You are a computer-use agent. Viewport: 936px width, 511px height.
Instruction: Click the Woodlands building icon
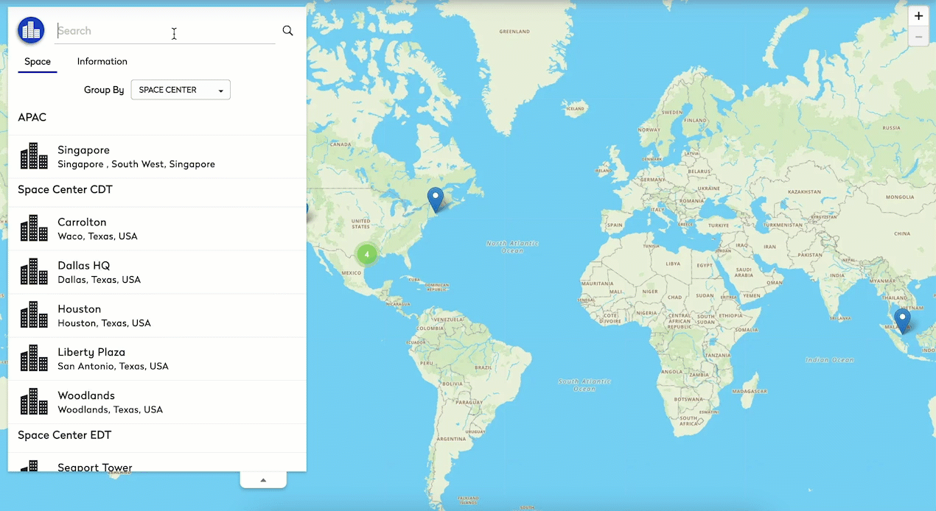click(34, 402)
